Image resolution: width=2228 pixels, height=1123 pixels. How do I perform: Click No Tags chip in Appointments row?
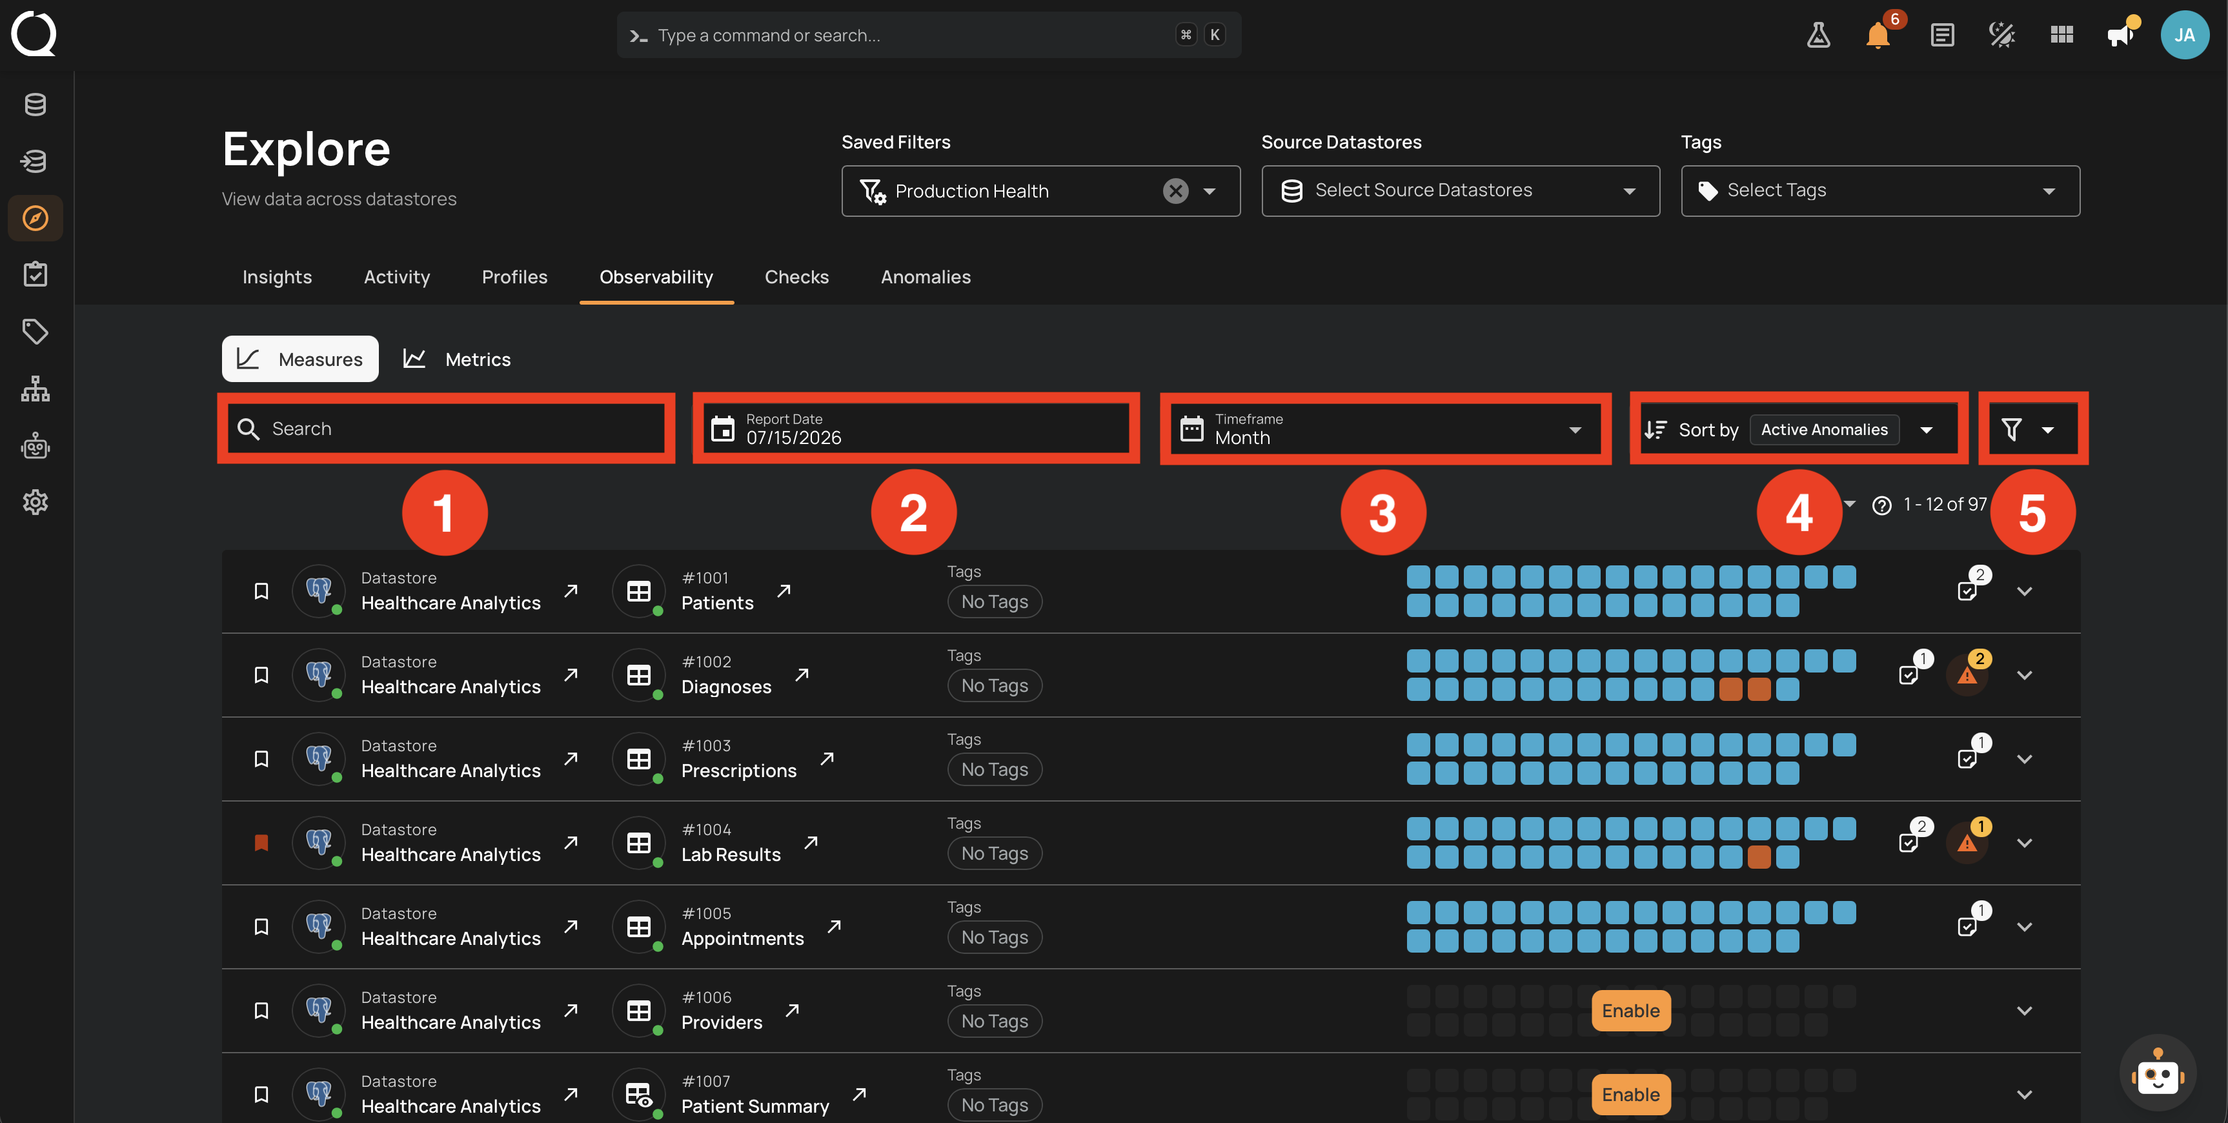995,937
